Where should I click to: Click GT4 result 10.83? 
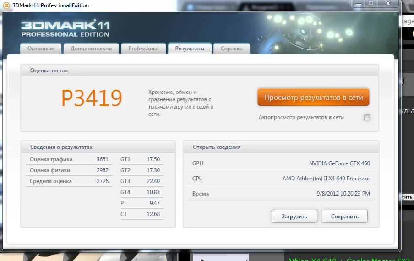(153, 192)
